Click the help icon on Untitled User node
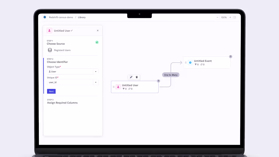The image size is (279, 157). [158, 81]
